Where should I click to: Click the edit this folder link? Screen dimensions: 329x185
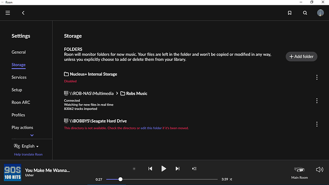click(151, 128)
